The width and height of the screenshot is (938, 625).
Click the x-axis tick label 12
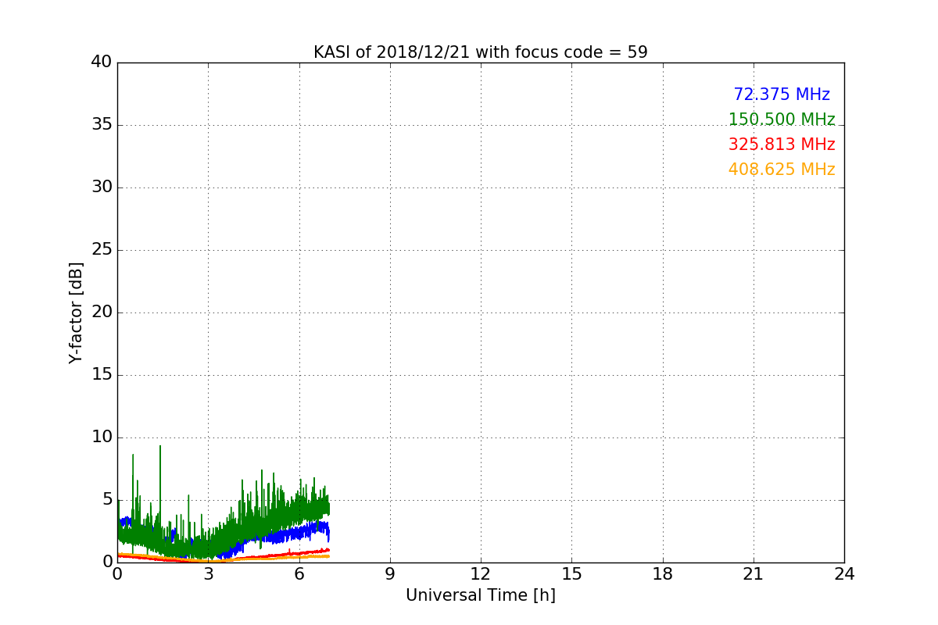click(x=481, y=574)
